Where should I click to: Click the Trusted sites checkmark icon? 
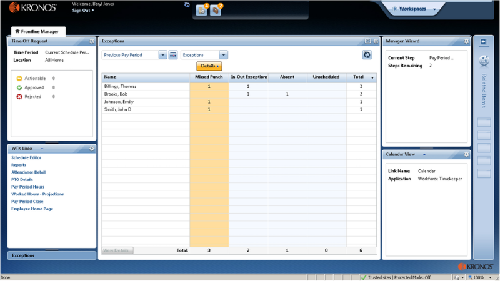(364, 277)
